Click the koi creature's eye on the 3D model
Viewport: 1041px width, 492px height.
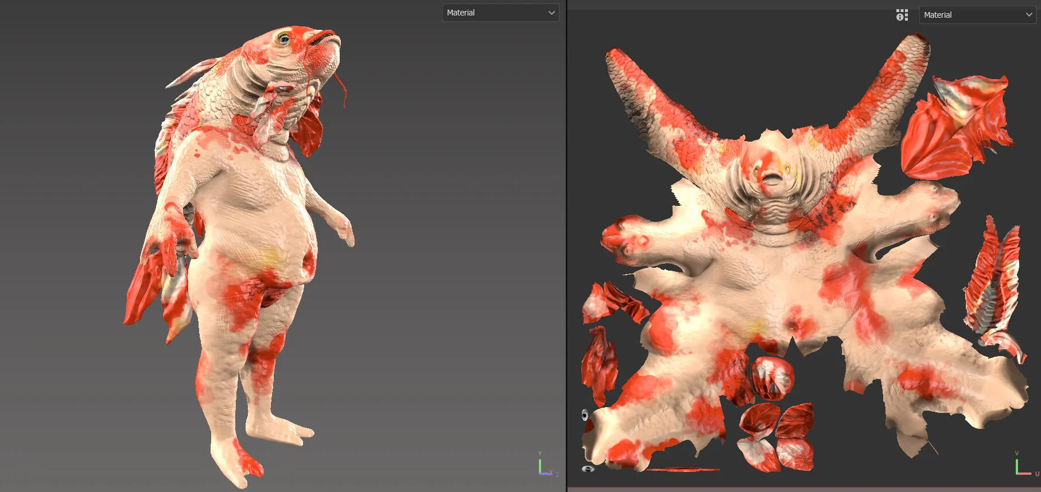coord(284,39)
